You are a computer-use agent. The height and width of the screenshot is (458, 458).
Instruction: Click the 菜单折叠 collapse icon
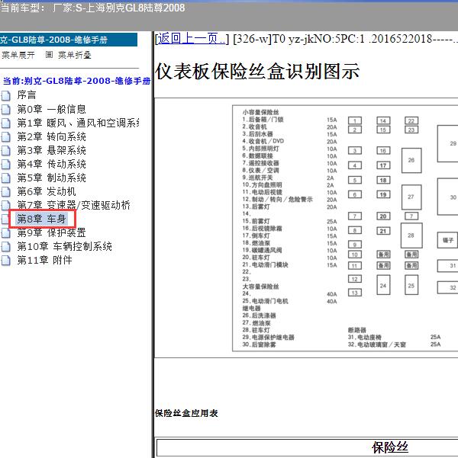[x=49, y=55]
